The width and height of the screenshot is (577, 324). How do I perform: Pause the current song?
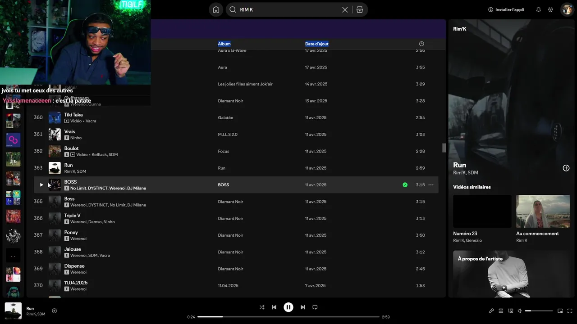[x=288, y=307]
